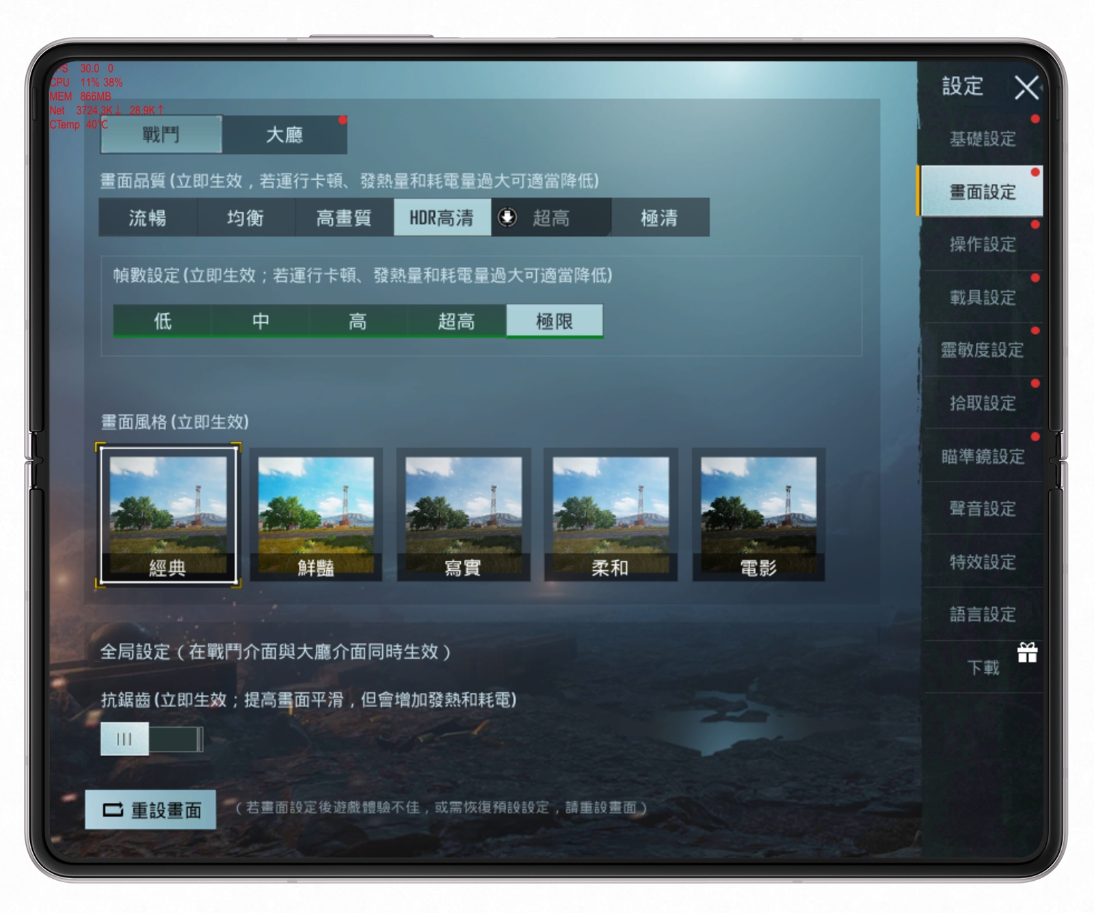Screen dimensions: 1094x913
Task: Set frame rate to 低
Action: (x=162, y=321)
